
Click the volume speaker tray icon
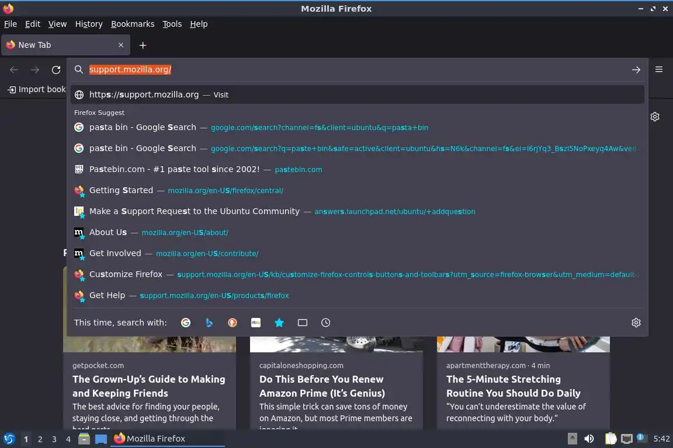589,439
